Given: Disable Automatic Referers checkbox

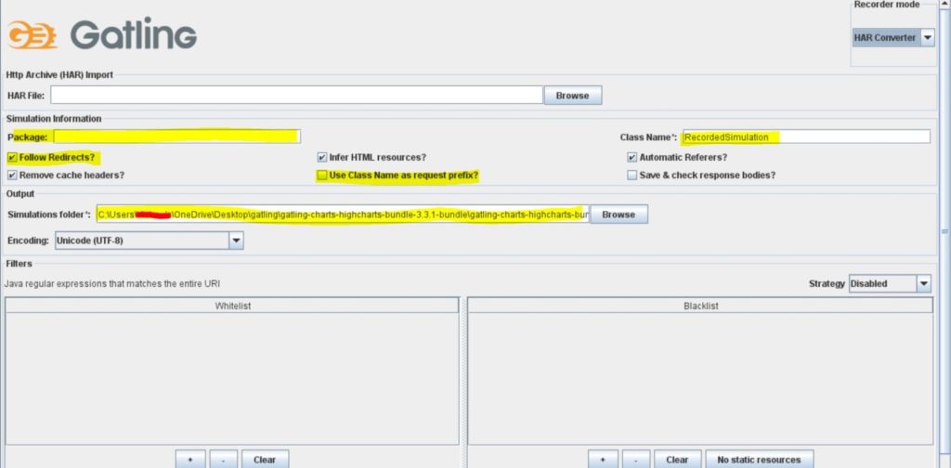Looking at the screenshot, I should click(x=632, y=157).
